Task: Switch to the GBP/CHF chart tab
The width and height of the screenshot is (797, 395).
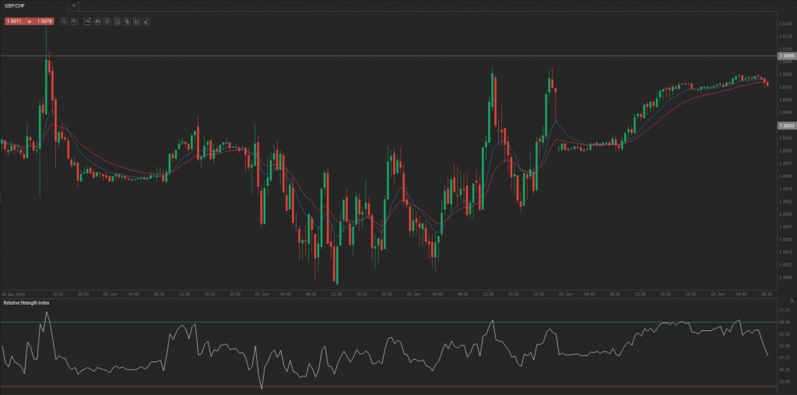Action: click(17, 5)
